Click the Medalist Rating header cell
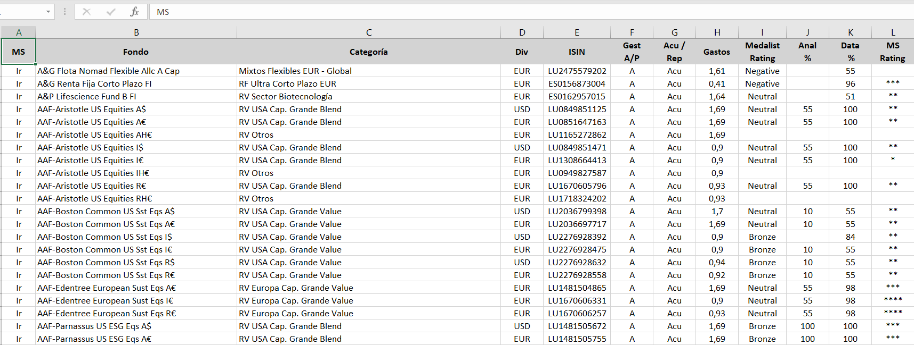The image size is (914, 345). pos(763,52)
